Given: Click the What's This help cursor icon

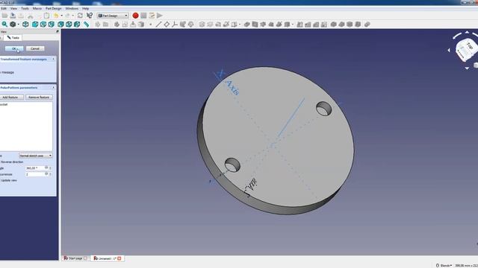Looking at the screenshot, I should click(x=90, y=15).
